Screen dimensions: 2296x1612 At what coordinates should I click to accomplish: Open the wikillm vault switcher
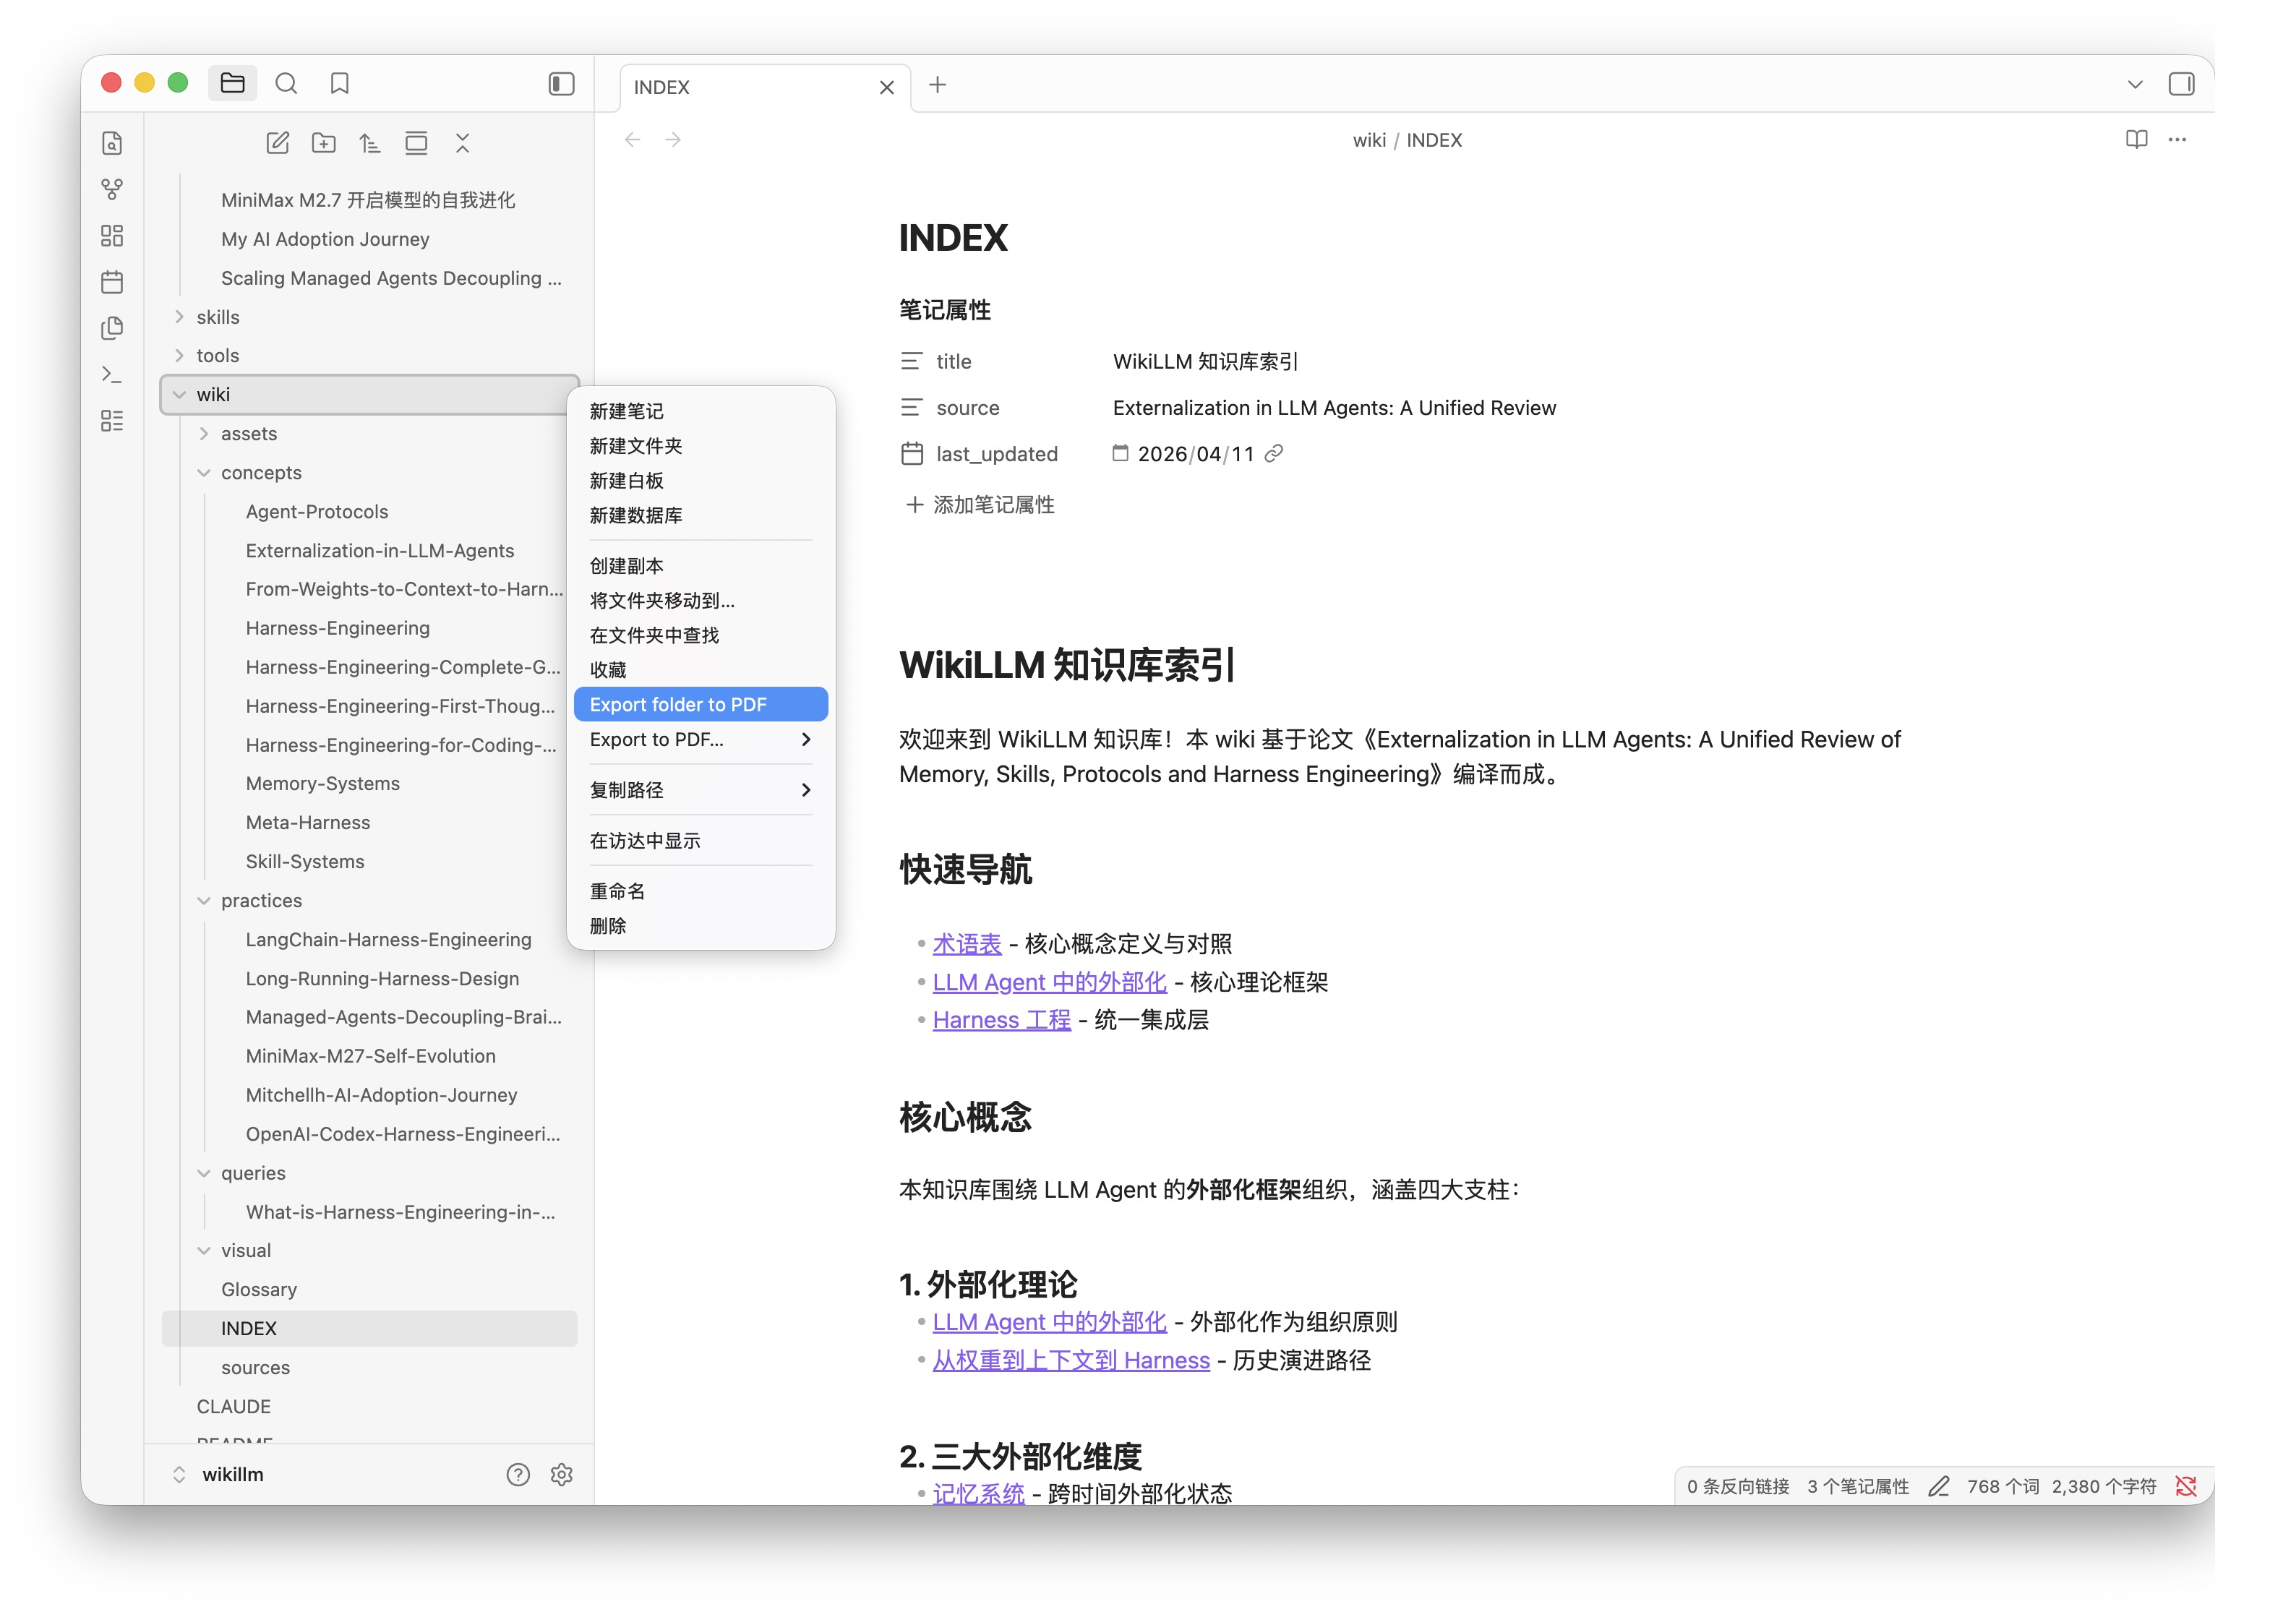232,1475
